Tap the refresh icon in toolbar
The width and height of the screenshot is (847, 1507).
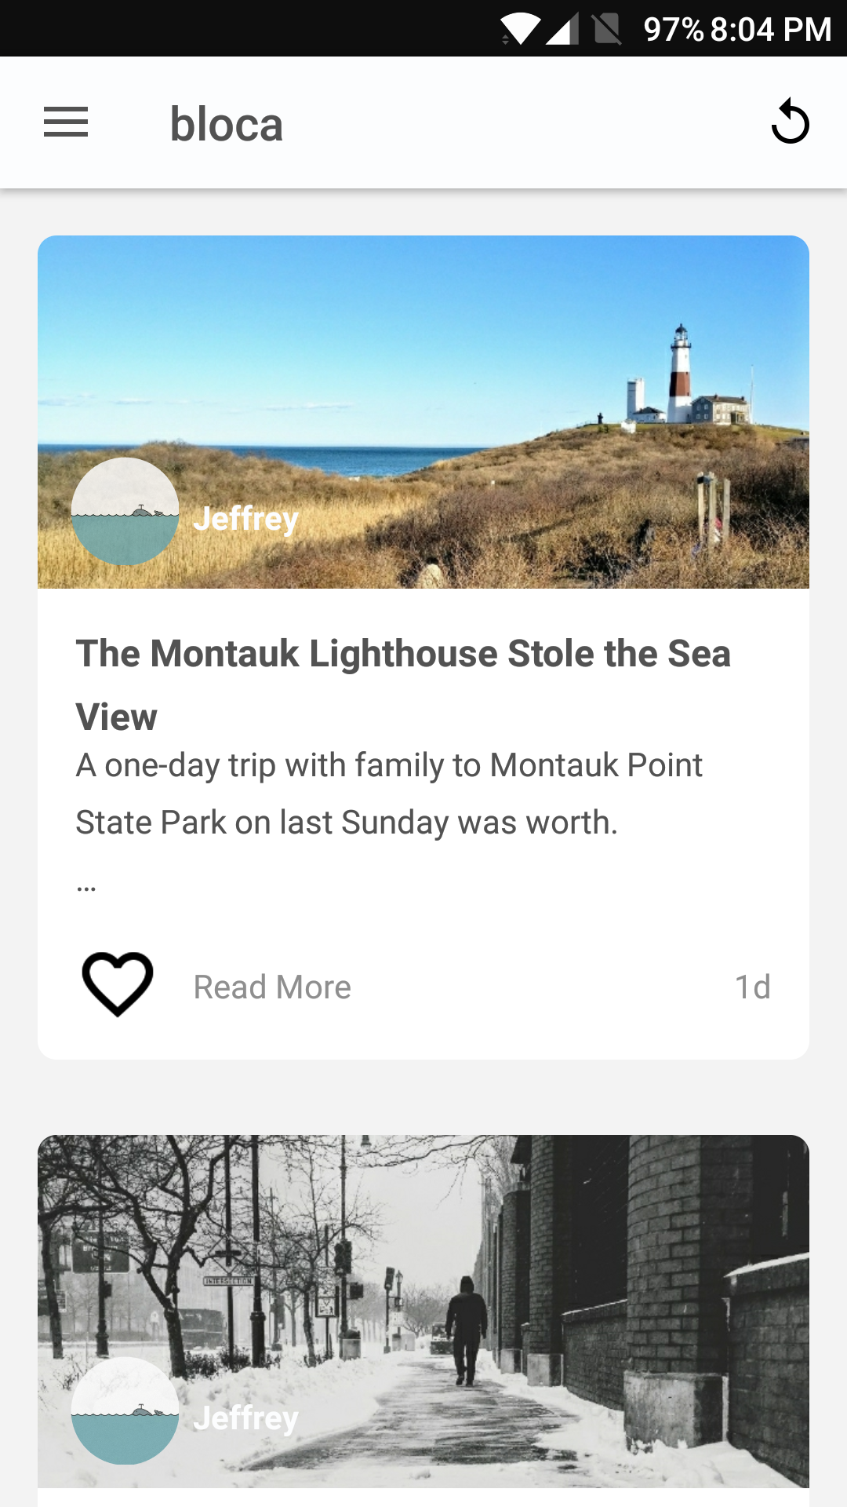(790, 122)
